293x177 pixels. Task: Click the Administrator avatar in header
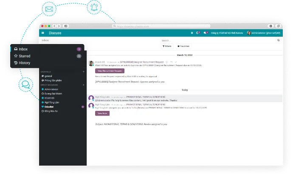pos(249,33)
